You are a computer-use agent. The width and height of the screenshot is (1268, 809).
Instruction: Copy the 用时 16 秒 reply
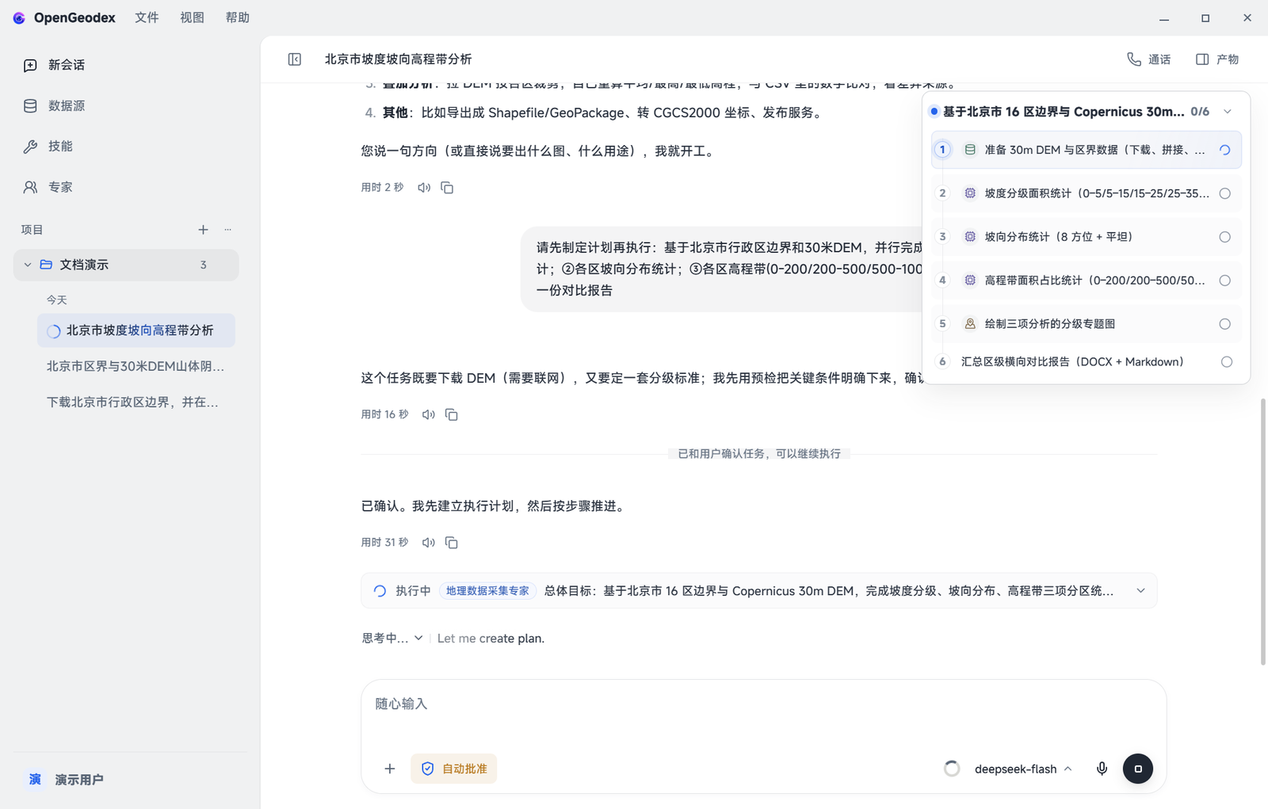click(452, 414)
